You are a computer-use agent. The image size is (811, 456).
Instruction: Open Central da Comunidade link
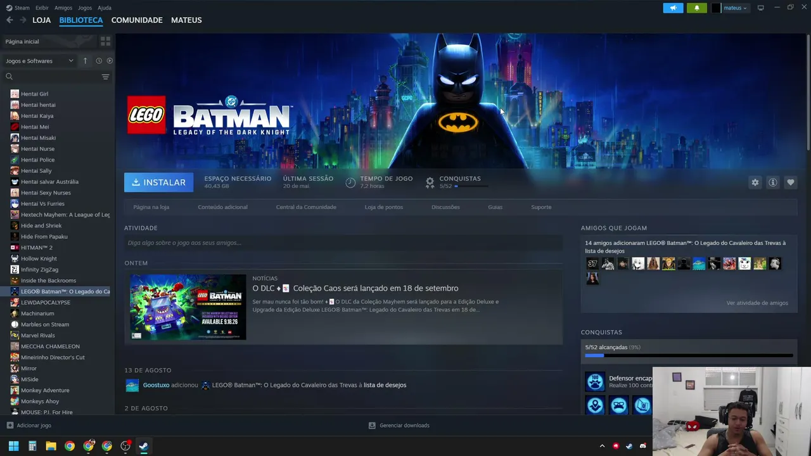(x=306, y=207)
